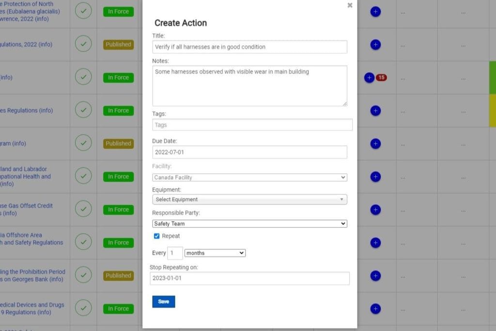The image size is (496, 331).
Task: Expand the Select Equipment dropdown
Action: tap(249, 199)
